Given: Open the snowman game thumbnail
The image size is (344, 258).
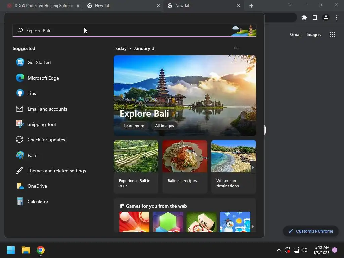Looking at the screenshot, I should click(x=235, y=222).
